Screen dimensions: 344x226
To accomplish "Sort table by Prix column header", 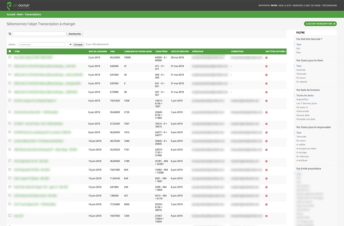I will [113, 51].
